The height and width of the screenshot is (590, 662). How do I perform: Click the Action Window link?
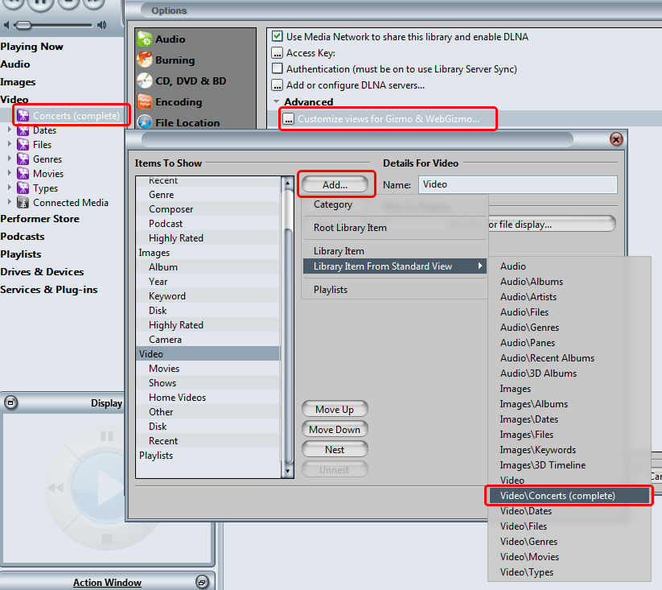coord(107,583)
